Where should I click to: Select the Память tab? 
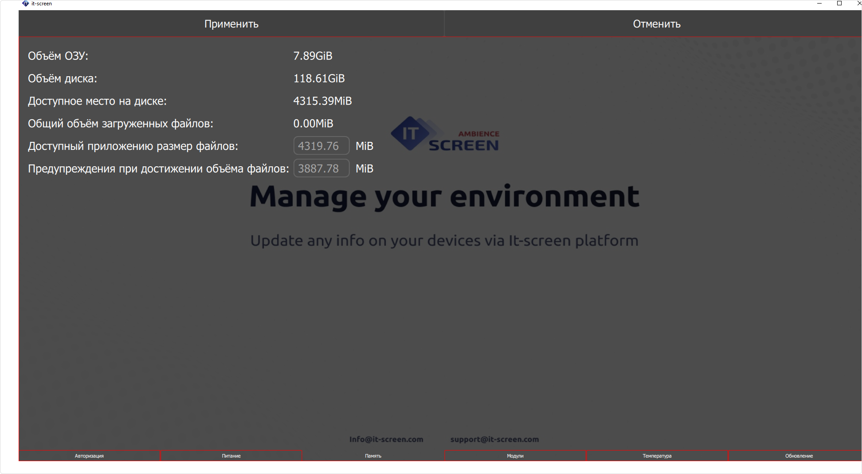(373, 456)
